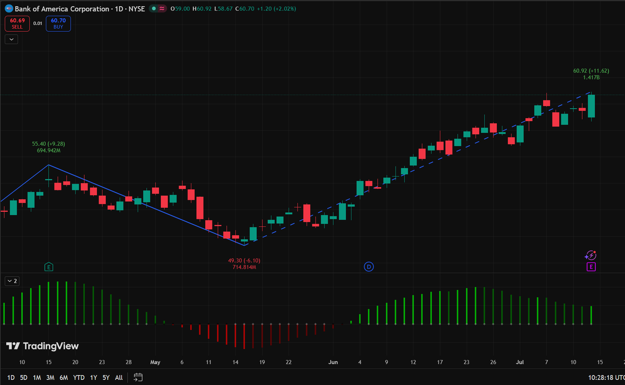Click the Jul label on time axis
The image size is (625, 385).
pyautogui.click(x=520, y=362)
